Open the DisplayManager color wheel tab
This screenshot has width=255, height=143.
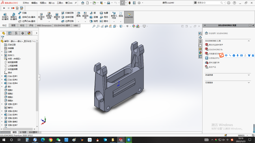point(29,33)
